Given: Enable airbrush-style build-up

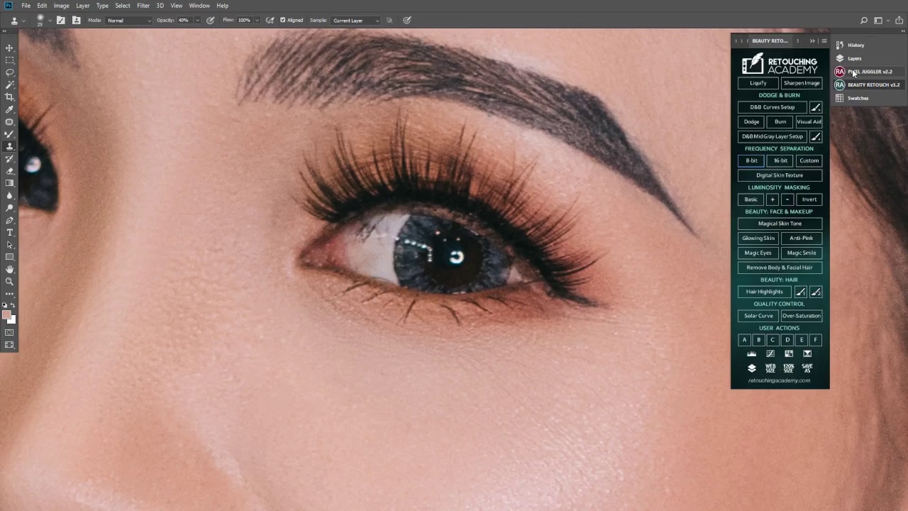Looking at the screenshot, I should coord(270,20).
